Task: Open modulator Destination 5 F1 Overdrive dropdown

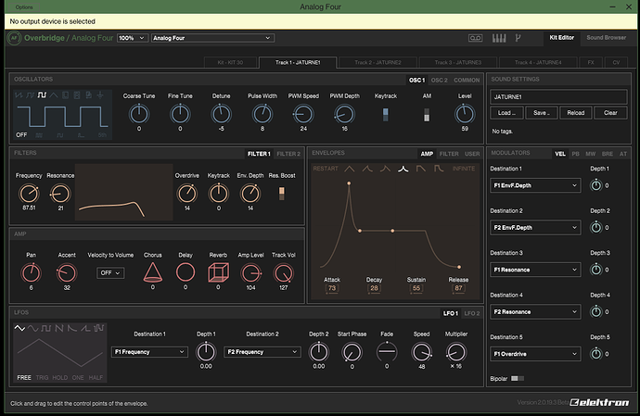Action: 535,354
